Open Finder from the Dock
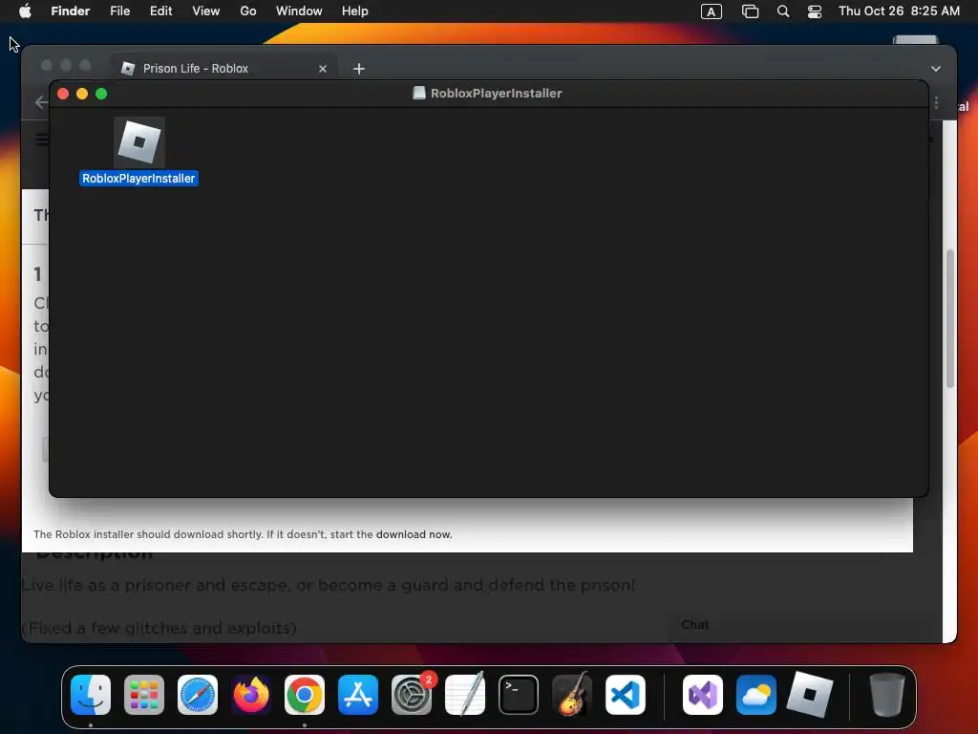This screenshot has width=978, height=734. click(x=91, y=695)
